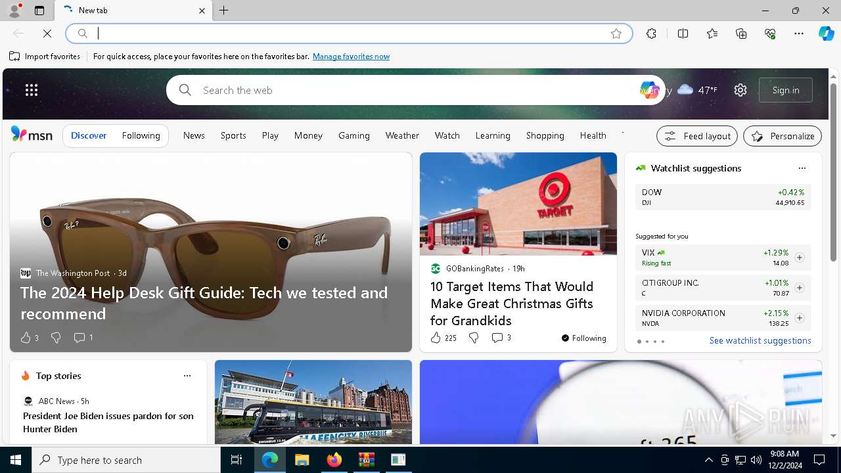Stop loading the page
This screenshot has height=473, width=841.
(x=47, y=34)
